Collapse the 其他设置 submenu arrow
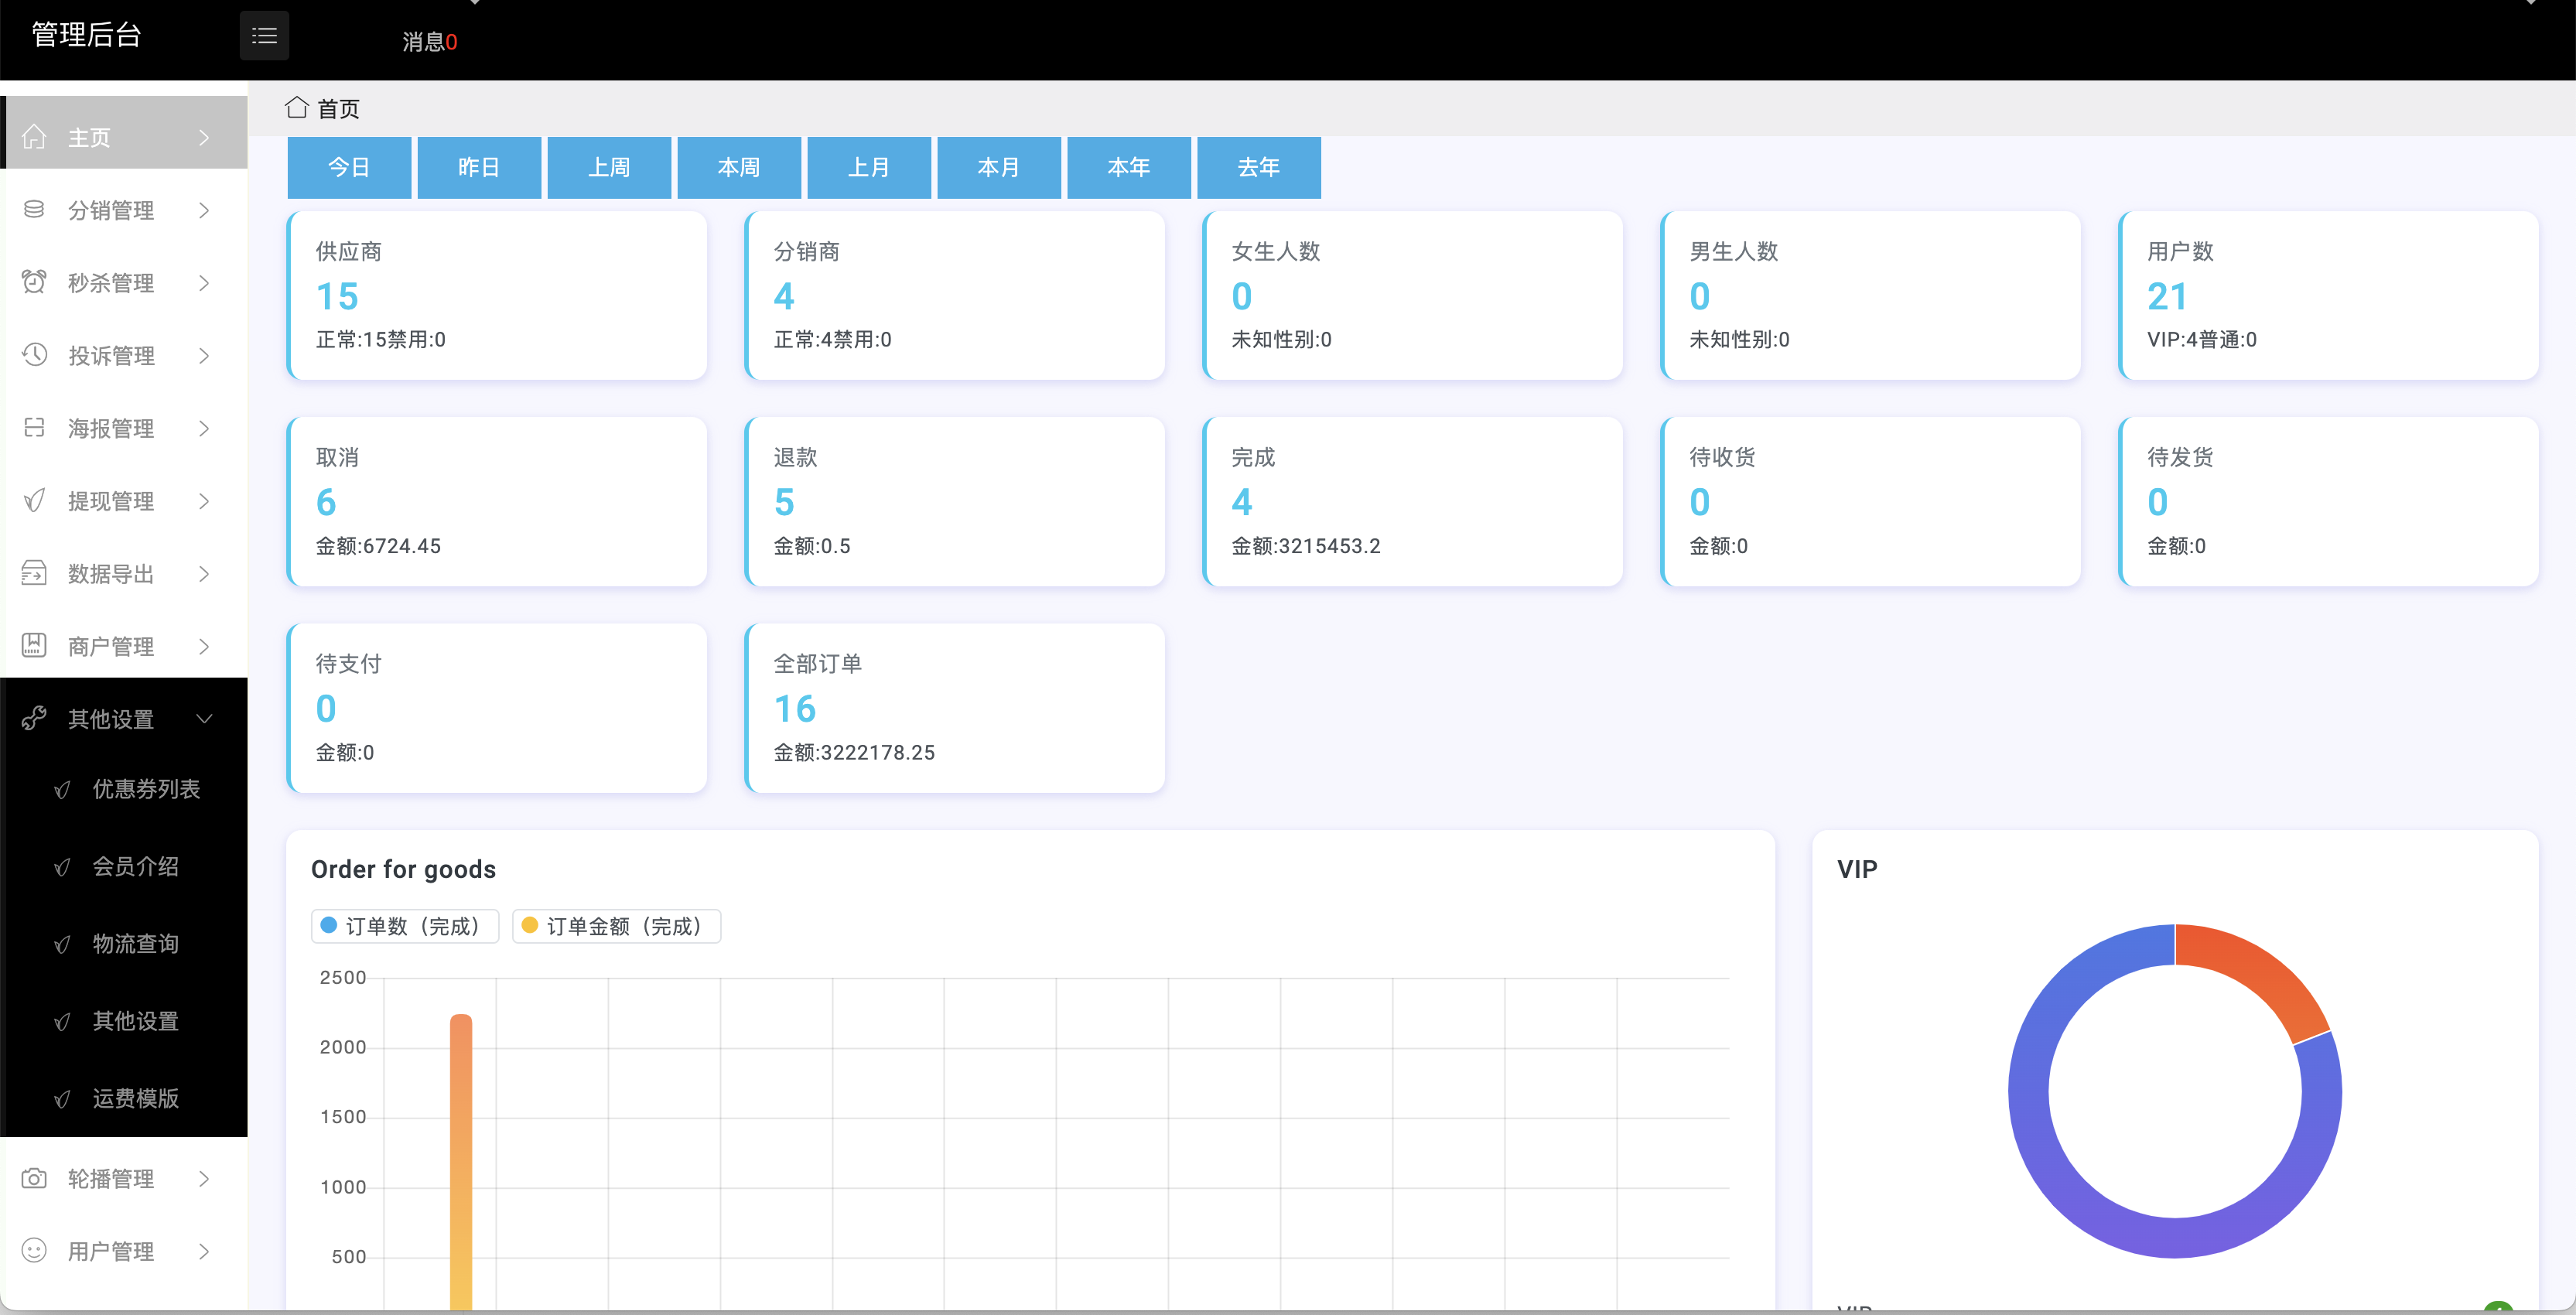This screenshot has height=1315, width=2576. pos(205,718)
